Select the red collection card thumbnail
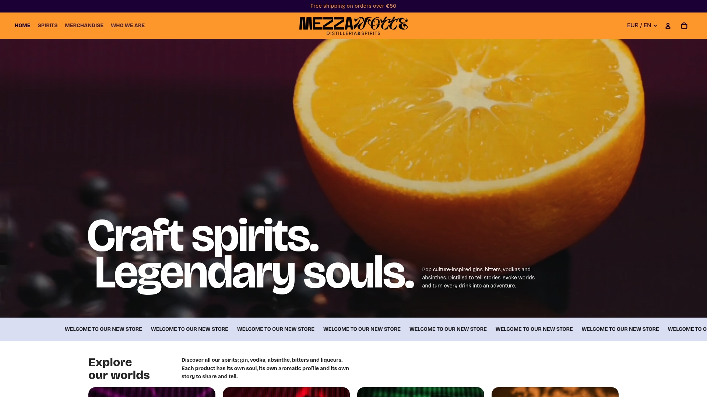This screenshot has width=707, height=397. [x=286, y=392]
